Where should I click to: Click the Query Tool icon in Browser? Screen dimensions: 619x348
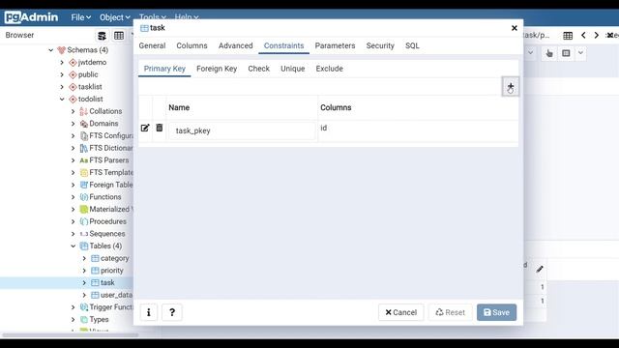[x=102, y=36]
